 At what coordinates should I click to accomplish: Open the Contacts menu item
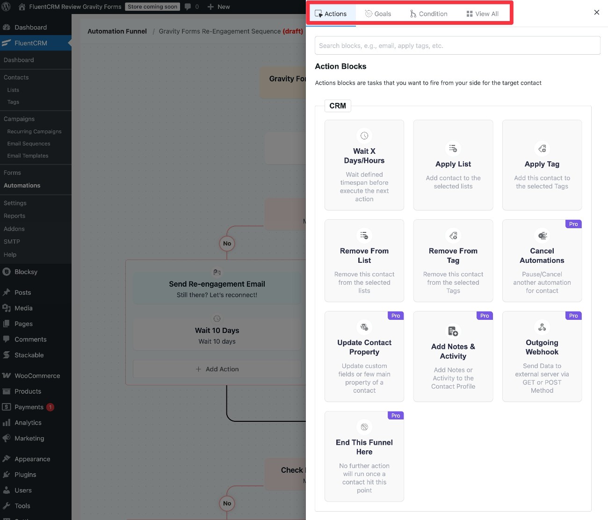[x=16, y=77]
